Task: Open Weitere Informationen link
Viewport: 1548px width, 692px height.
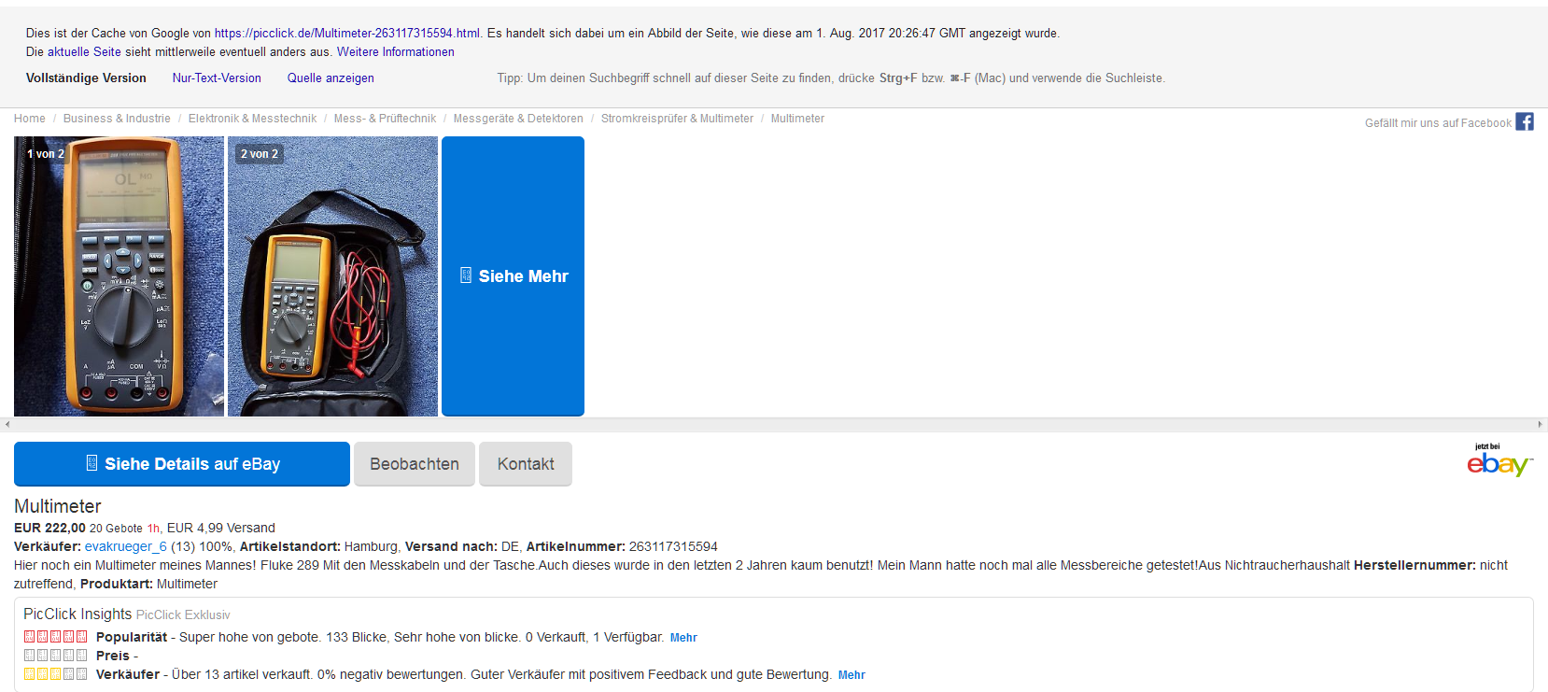Action: click(396, 52)
